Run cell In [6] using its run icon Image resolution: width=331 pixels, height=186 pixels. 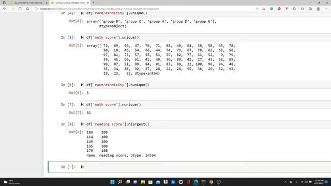tap(82, 85)
